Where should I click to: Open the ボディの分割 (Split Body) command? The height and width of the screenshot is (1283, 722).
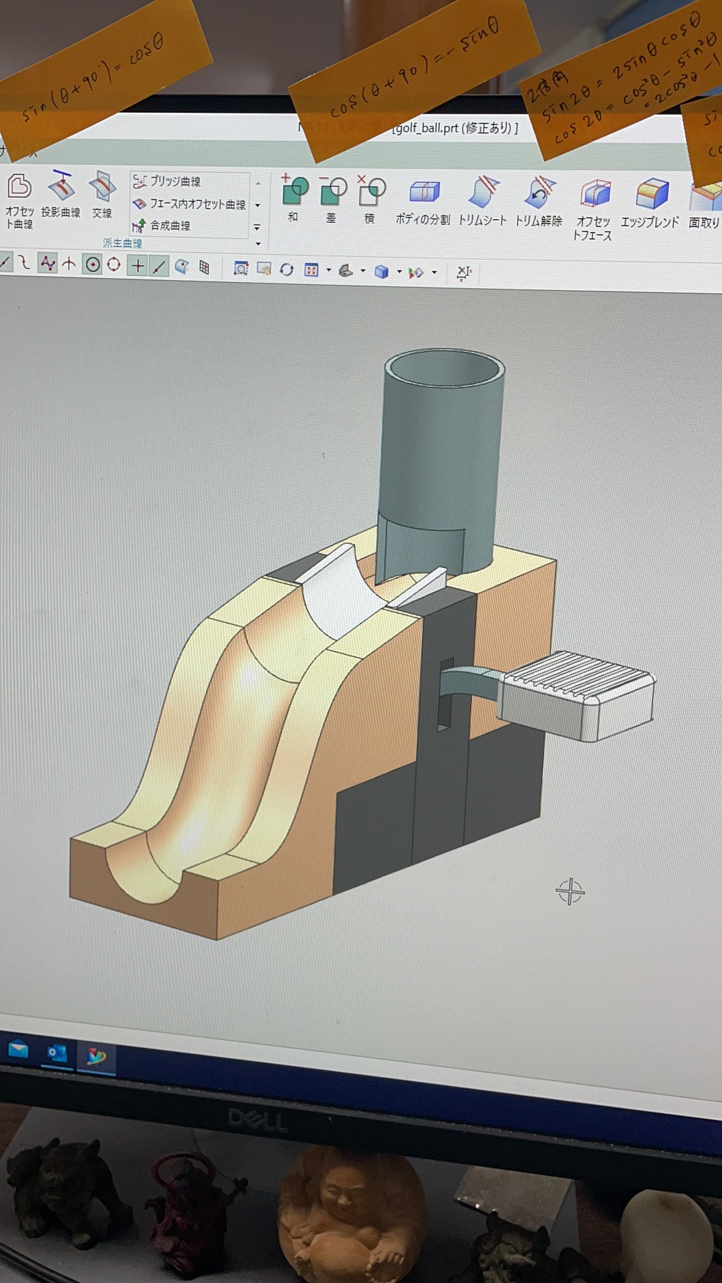(423, 199)
